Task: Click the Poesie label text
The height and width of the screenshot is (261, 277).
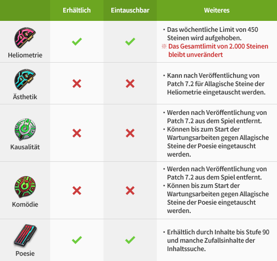Action: [x=25, y=253]
